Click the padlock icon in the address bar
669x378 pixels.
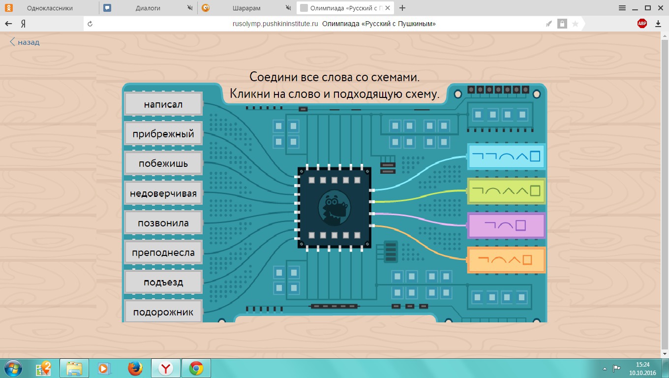click(561, 24)
